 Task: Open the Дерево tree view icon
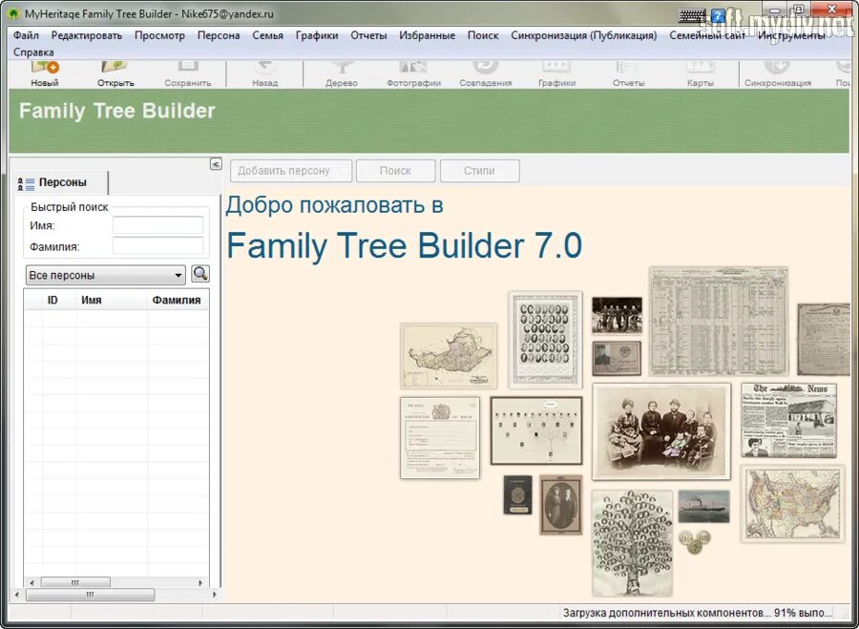[x=342, y=73]
